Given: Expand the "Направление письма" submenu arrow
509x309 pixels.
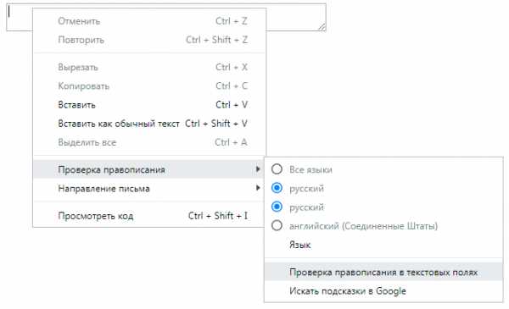Looking at the screenshot, I should click(x=258, y=188).
